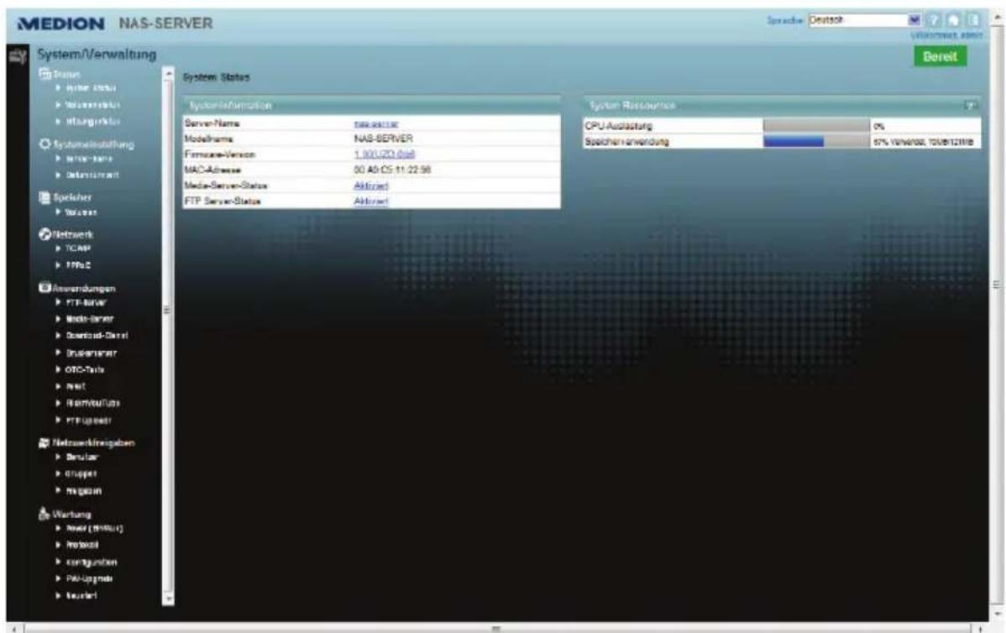Click the arrow beside Volumenstatus
The image size is (1006, 633).
59,105
